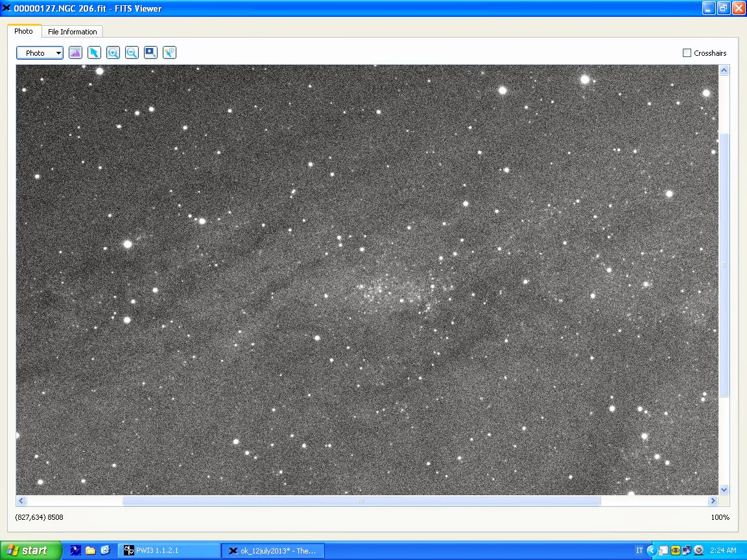Open folder icon in quick launch

coord(90,551)
